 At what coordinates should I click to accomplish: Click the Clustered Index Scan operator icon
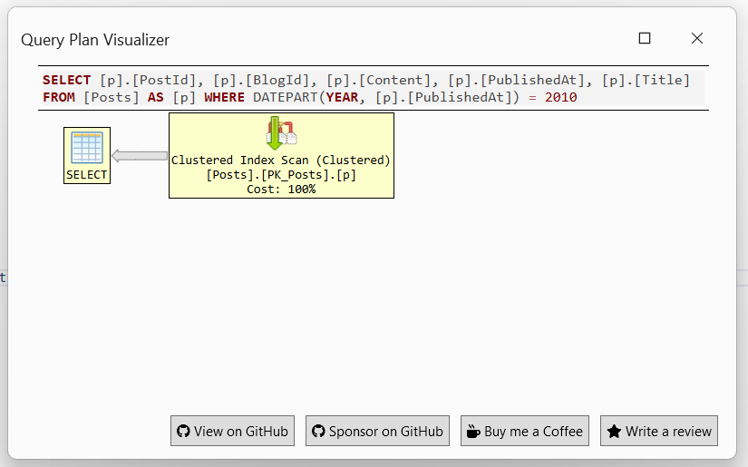281,133
